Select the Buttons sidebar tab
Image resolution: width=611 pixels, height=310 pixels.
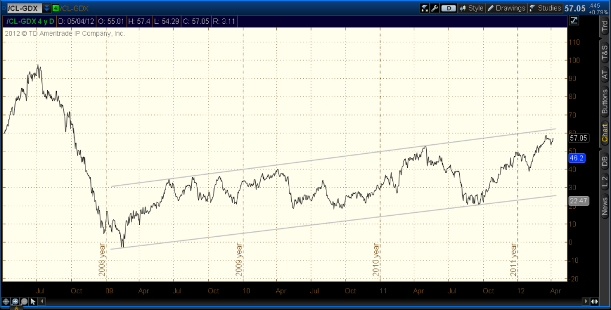604,102
